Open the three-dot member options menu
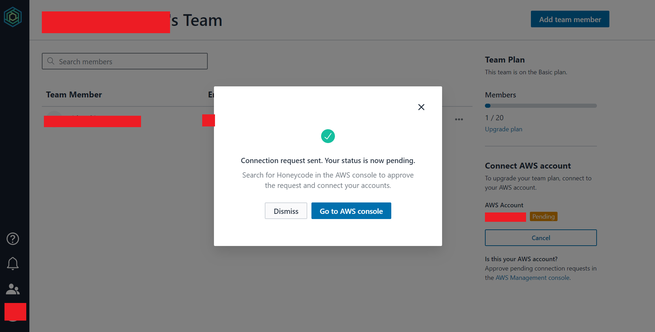 coord(459,119)
